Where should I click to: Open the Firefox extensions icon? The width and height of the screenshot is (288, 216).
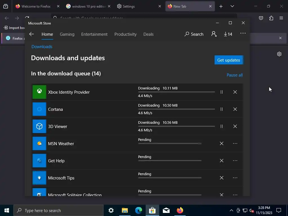tap(271, 18)
